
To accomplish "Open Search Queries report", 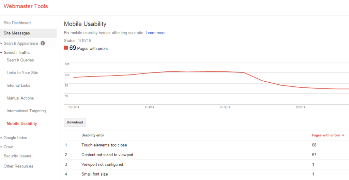I will pyautogui.click(x=20, y=60).
